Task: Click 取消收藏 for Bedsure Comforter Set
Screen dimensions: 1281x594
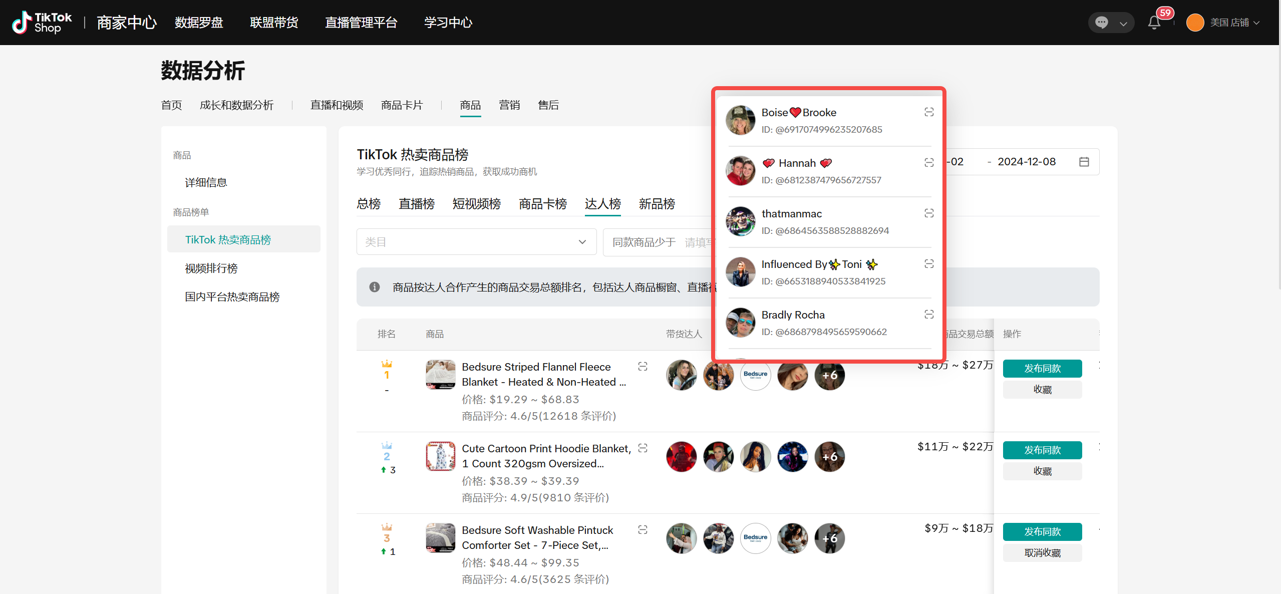Action: [x=1042, y=553]
